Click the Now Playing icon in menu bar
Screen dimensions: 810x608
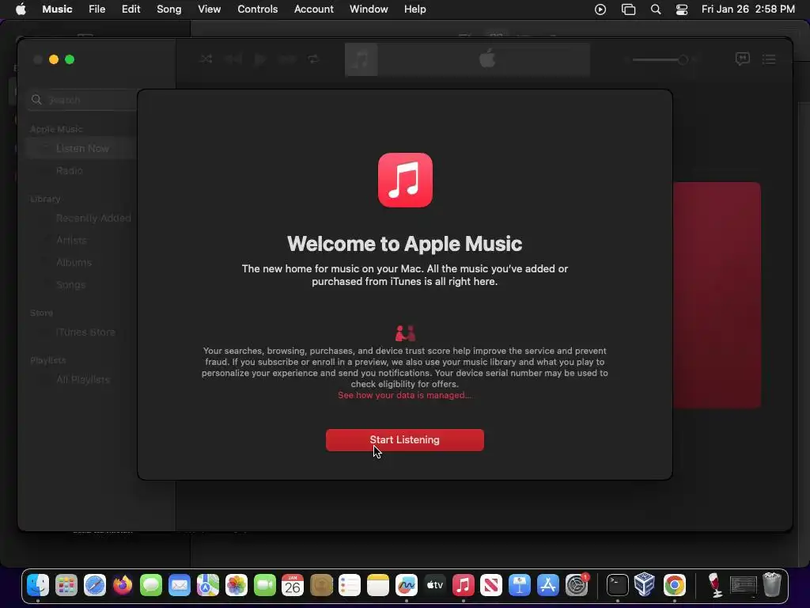pos(600,9)
